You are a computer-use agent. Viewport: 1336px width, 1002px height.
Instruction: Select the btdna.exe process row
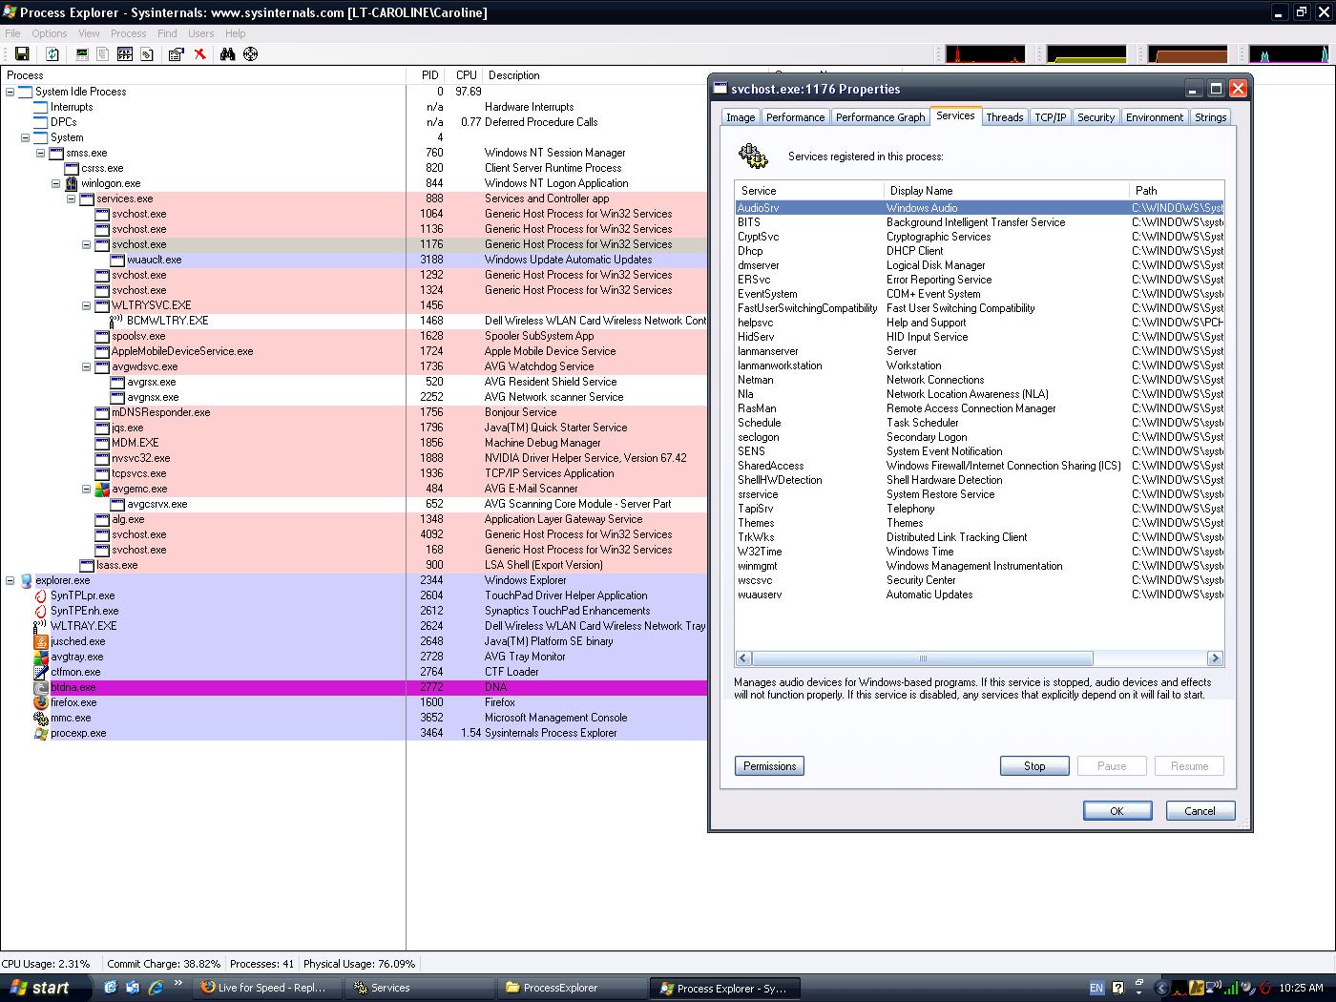(354, 687)
